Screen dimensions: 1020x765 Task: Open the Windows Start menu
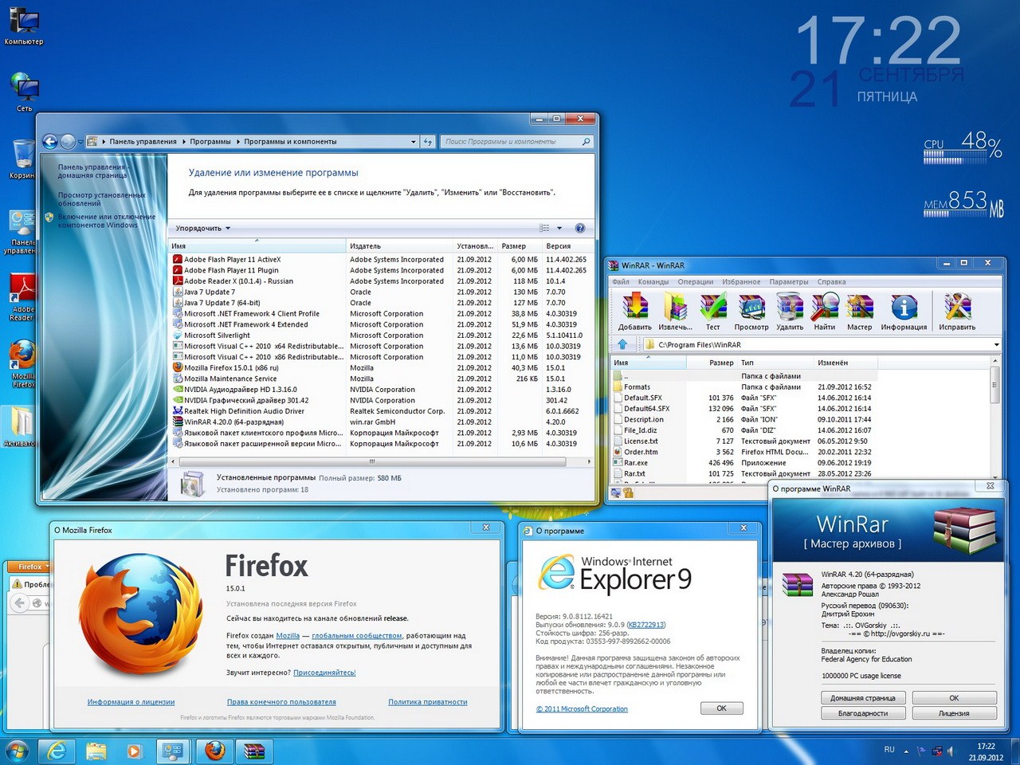17,751
